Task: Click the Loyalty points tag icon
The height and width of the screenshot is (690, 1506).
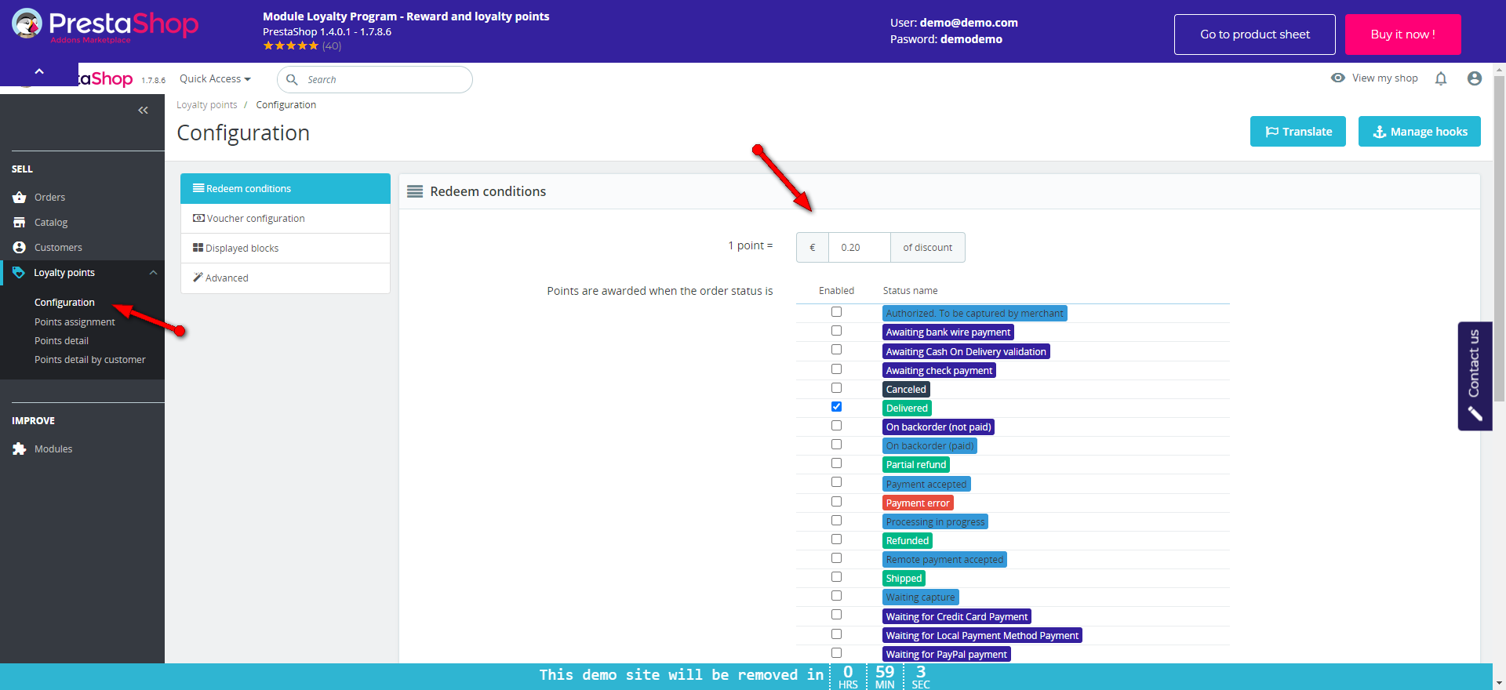Action: (x=19, y=273)
